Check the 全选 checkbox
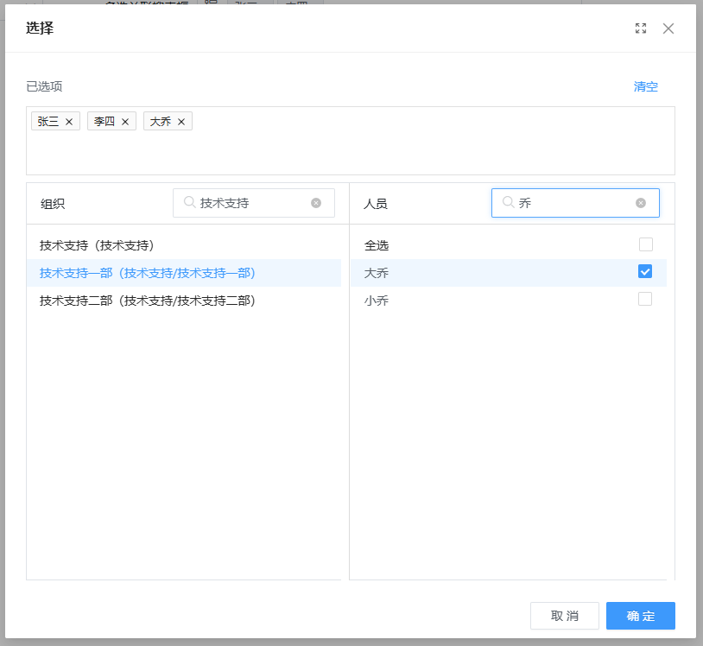The width and height of the screenshot is (703, 646). tap(645, 244)
